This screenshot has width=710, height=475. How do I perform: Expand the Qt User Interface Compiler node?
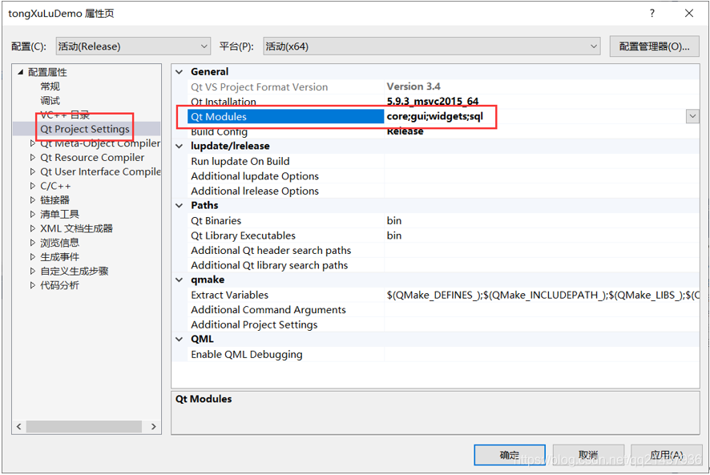click(33, 171)
